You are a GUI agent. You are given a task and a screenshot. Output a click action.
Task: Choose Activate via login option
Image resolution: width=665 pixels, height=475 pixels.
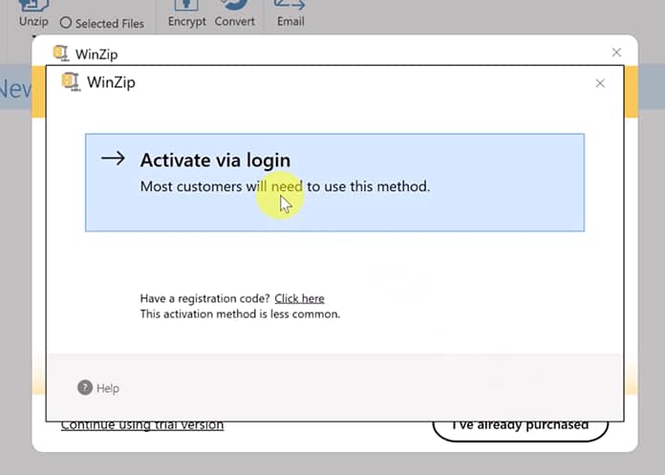tap(334, 183)
